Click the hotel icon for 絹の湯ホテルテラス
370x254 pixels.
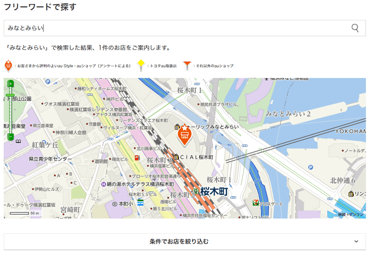103,184
